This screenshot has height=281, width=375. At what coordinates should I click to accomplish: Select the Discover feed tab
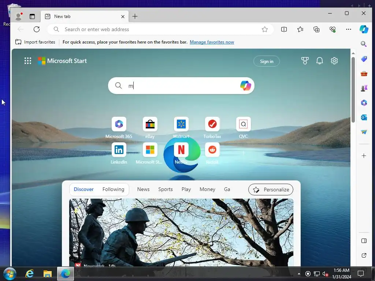click(x=84, y=189)
